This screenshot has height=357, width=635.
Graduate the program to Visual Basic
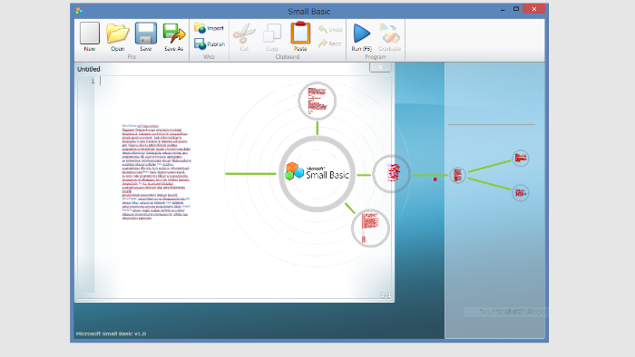tap(389, 36)
